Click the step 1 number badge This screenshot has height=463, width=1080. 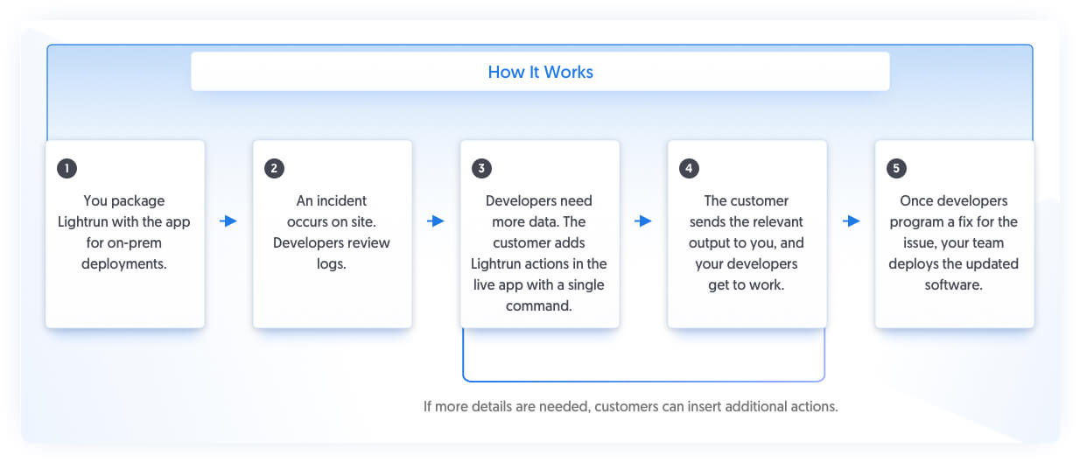coord(66,169)
